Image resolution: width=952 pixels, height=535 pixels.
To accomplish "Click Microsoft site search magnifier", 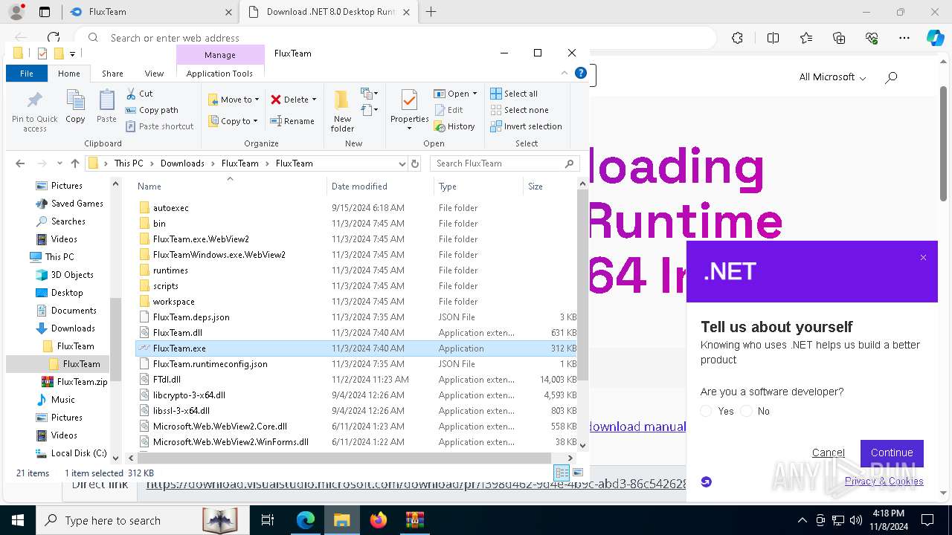I will click(x=891, y=77).
